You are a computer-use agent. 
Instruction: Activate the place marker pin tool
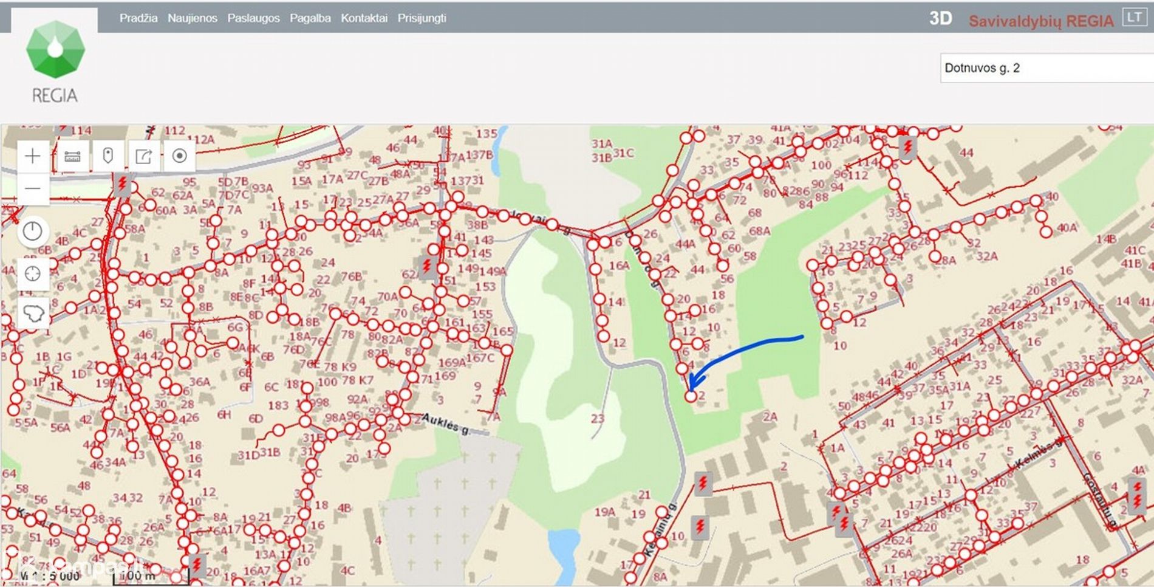[x=108, y=156]
